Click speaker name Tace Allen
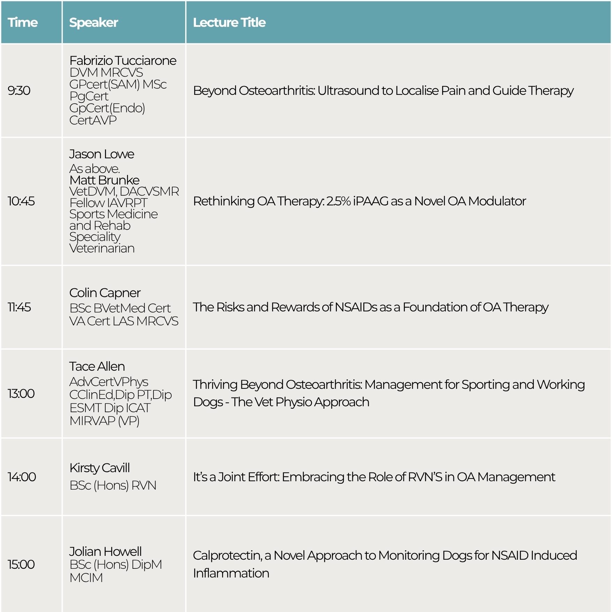 pos(97,367)
